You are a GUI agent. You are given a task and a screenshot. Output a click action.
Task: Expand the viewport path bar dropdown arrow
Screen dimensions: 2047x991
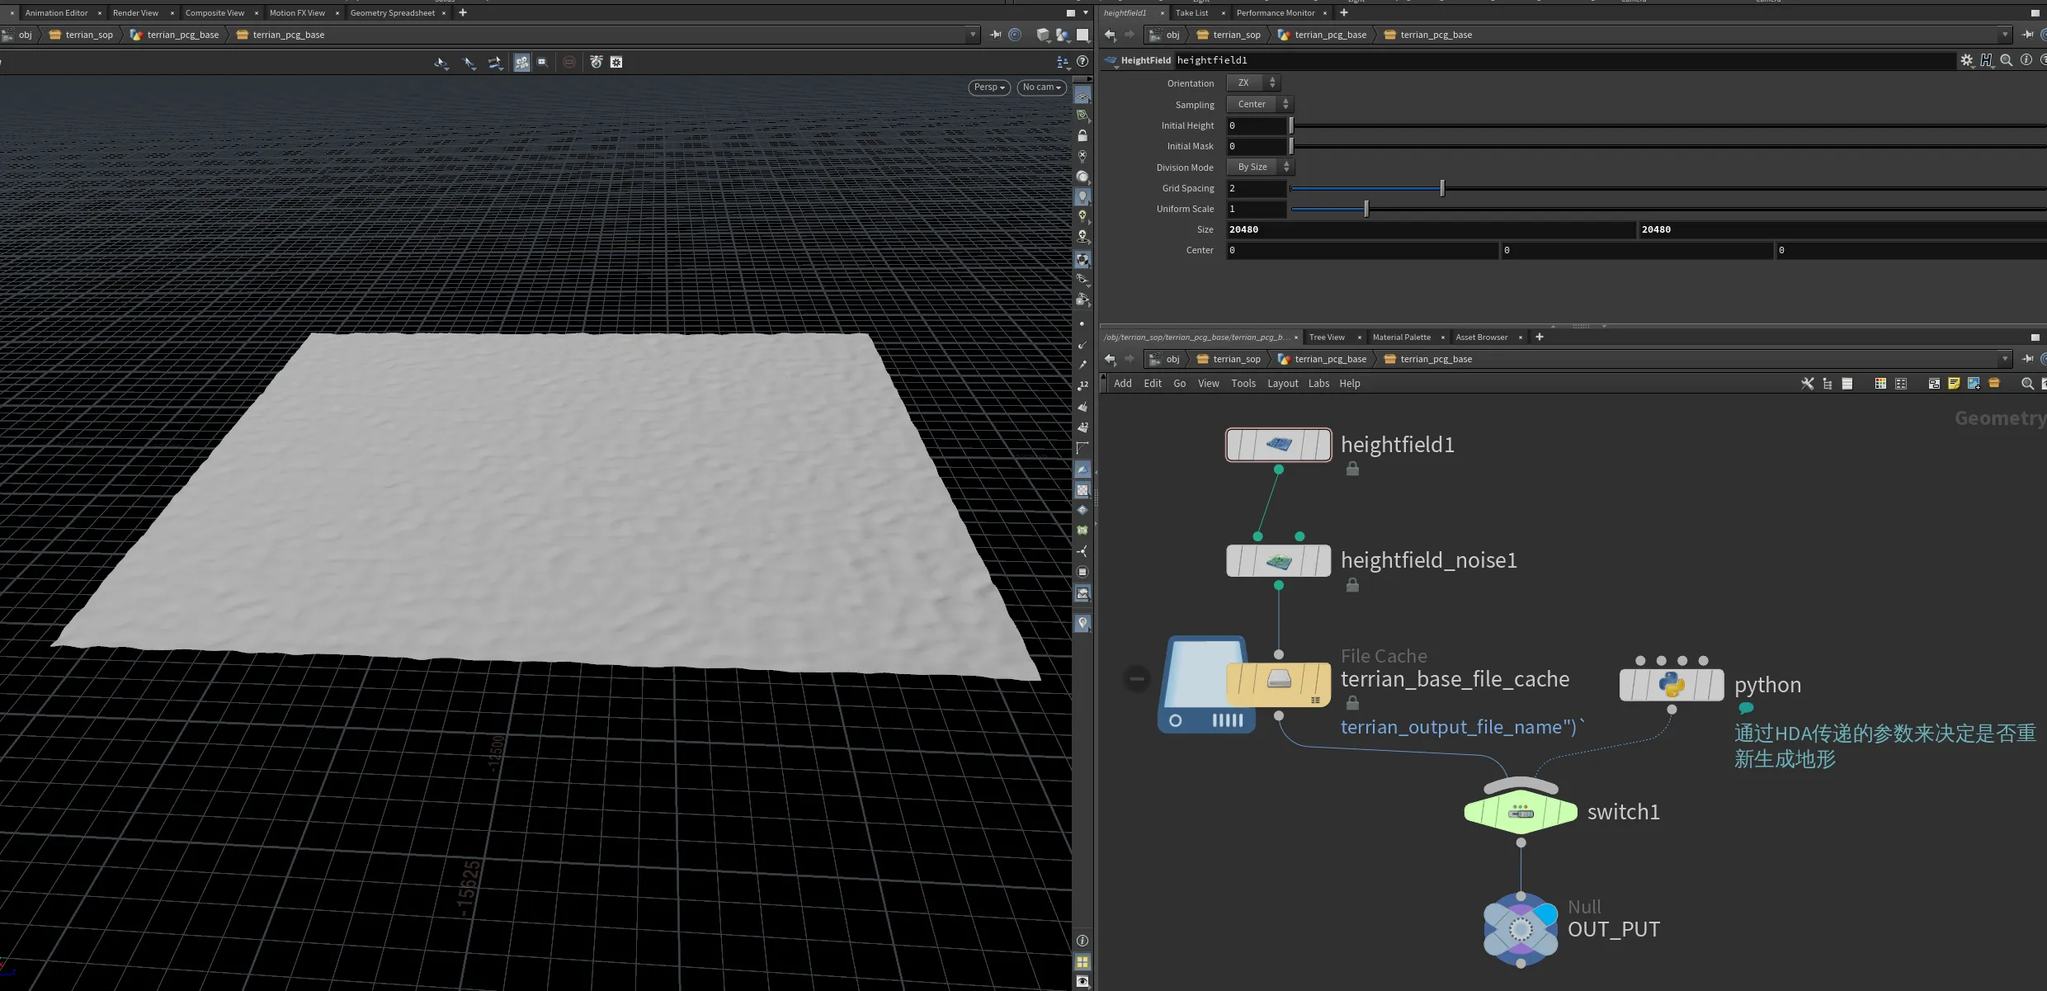coord(973,35)
